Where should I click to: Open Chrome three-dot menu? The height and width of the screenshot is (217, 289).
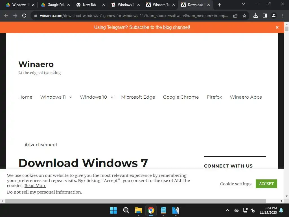[283, 16]
